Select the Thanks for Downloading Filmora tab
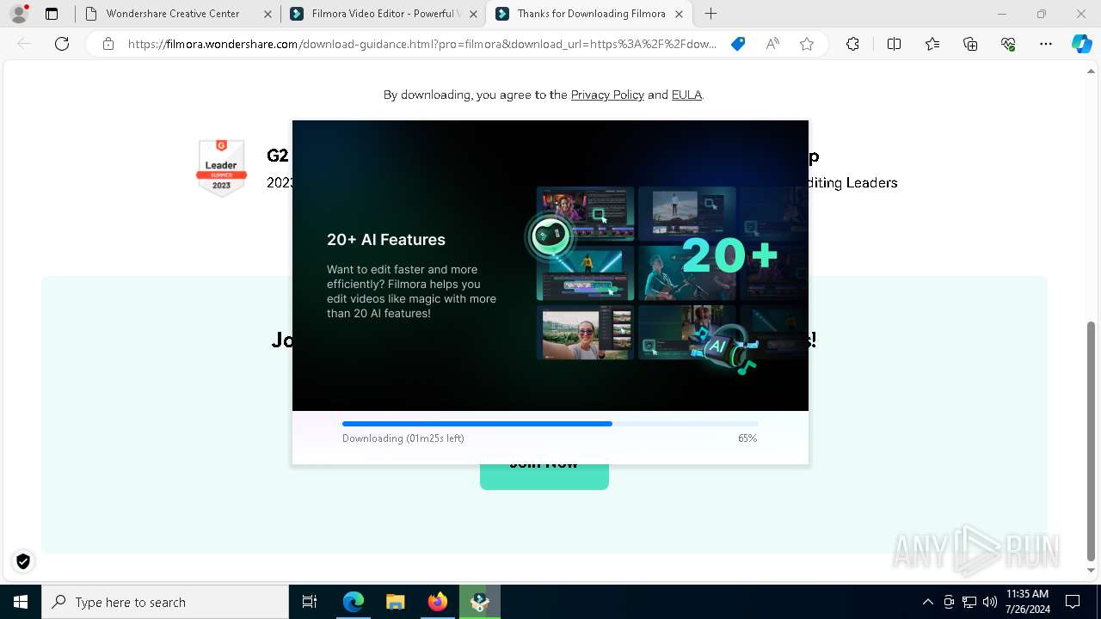This screenshot has width=1101, height=619. [x=589, y=14]
